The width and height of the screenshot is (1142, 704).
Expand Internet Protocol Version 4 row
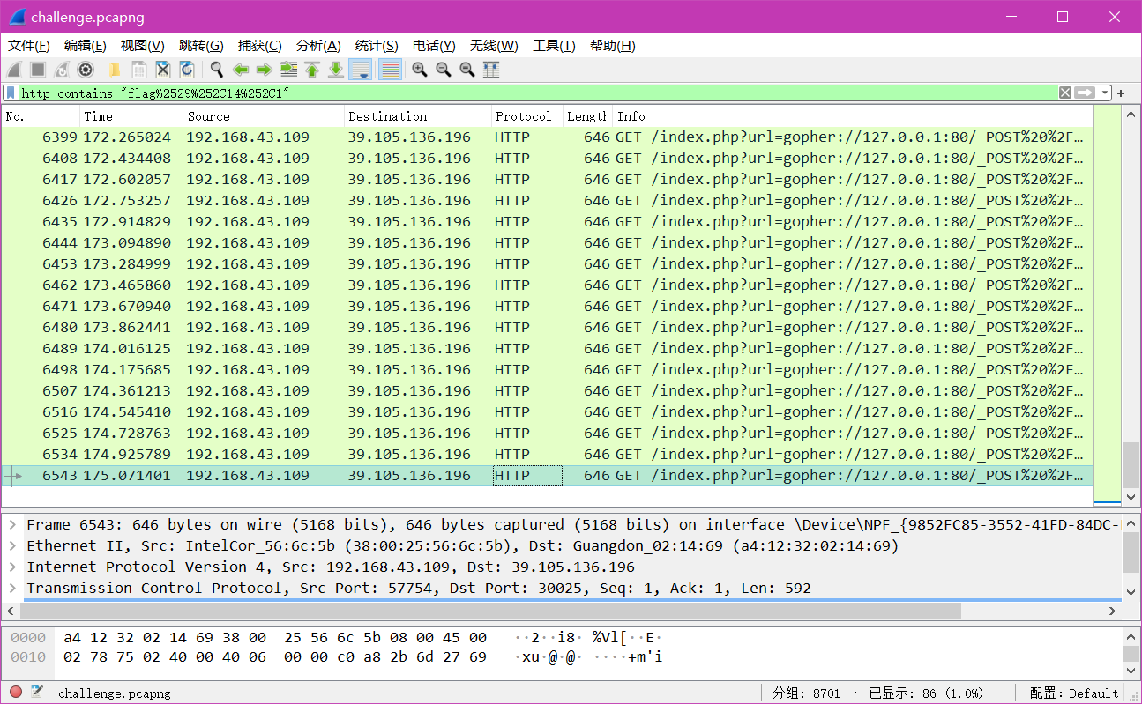click(x=12, y=567)
